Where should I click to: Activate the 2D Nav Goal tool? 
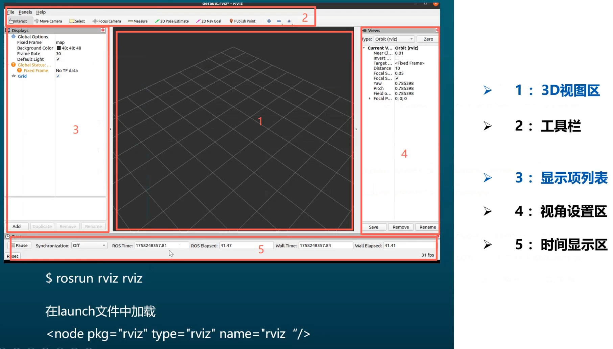[209, 21]
